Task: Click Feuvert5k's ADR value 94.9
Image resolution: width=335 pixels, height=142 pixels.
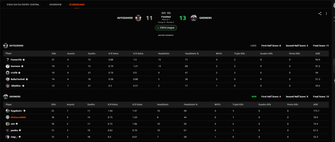Action: 318,60
